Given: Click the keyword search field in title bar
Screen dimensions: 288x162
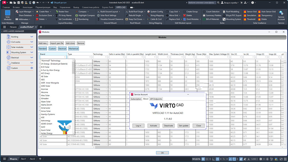Looking at the screenshot, I should [202, 3].
